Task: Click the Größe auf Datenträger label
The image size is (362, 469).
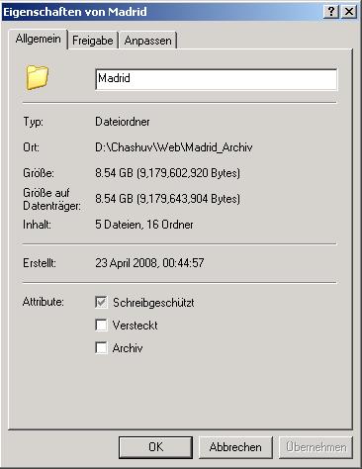Action: click(x=51, y=199)
